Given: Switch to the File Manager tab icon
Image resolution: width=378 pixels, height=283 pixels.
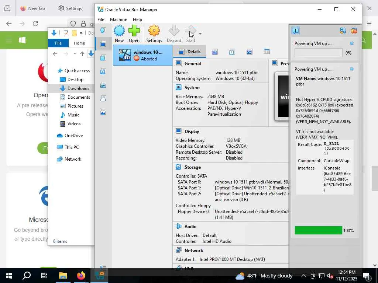Looking at the screenshot, I should pos(267,52).
